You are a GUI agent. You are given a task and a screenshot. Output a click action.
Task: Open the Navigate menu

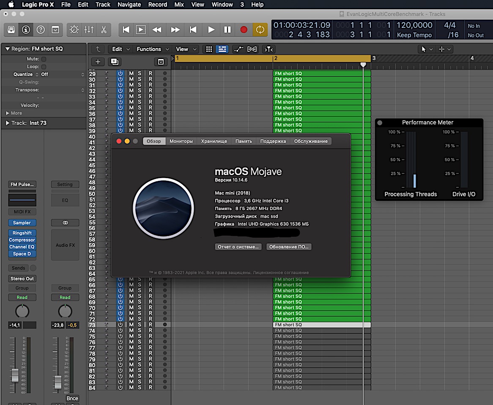pos(129,5)
